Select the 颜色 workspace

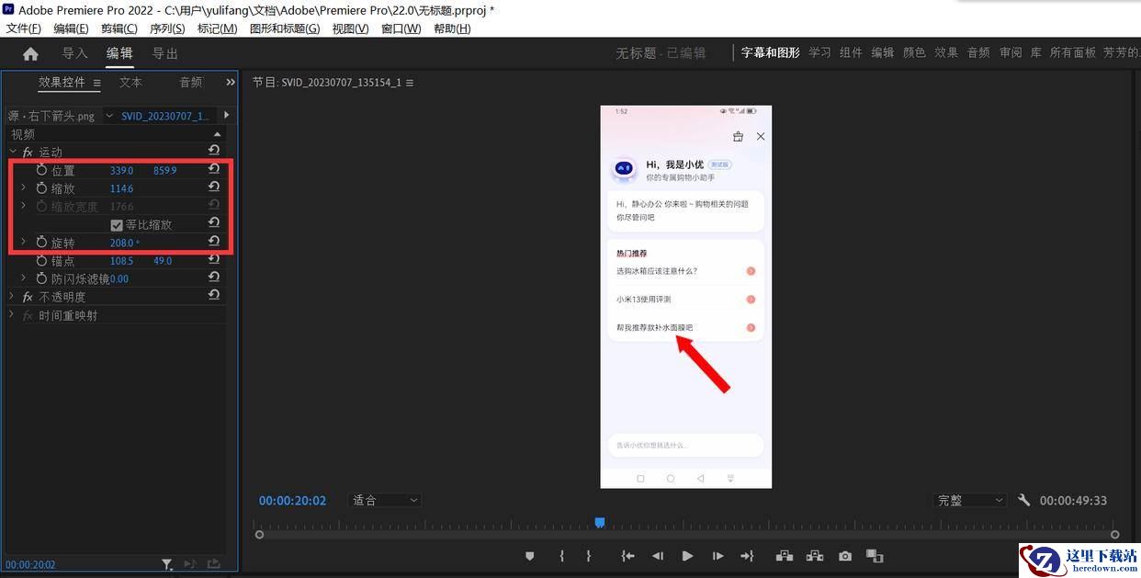click(x=914, y=53)
